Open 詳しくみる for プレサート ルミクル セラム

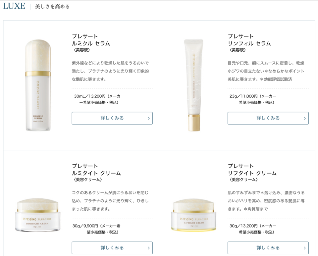point(112,118)
